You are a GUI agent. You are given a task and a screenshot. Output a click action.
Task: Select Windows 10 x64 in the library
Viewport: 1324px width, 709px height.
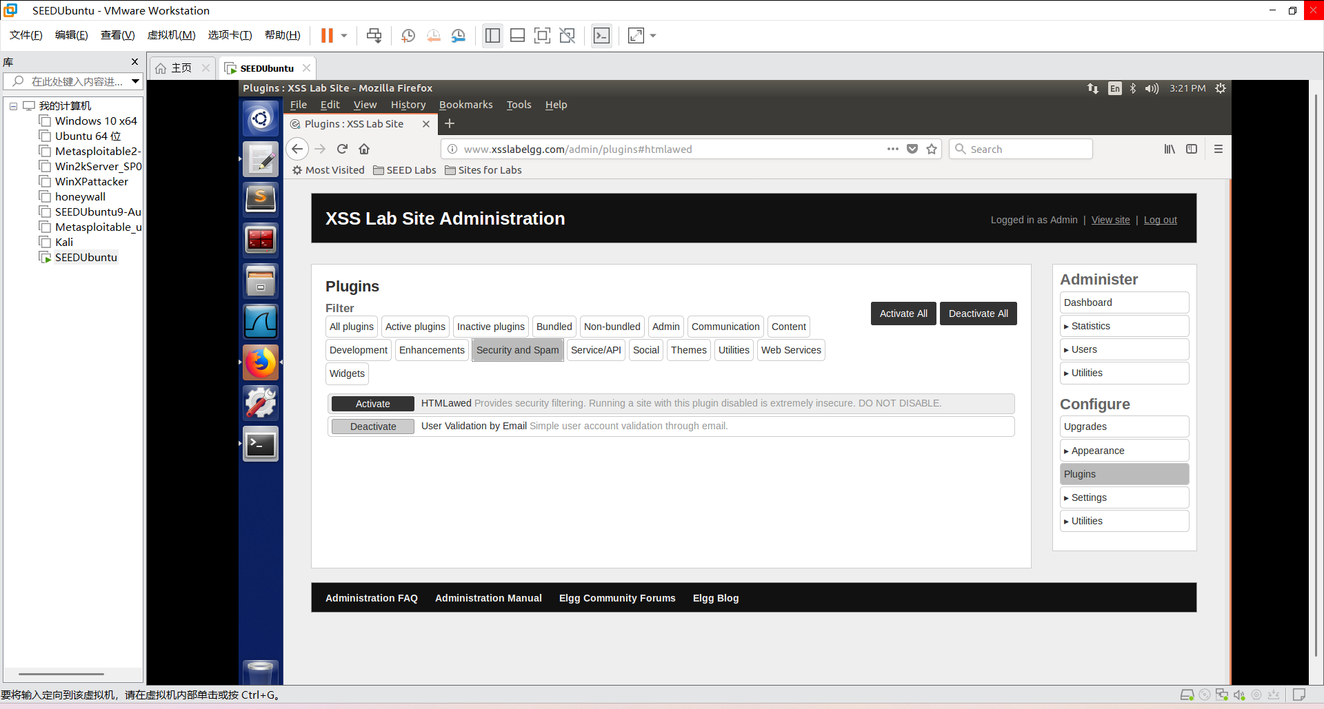96,121
